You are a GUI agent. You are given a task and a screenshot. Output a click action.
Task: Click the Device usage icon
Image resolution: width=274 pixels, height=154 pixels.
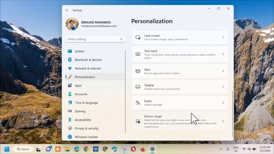pyautogui.click(x=138, y=121)
